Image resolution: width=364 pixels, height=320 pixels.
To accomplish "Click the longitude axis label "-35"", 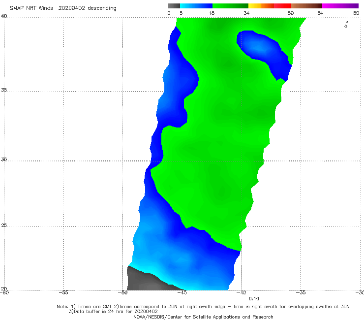I will click(x=301, y=292).
